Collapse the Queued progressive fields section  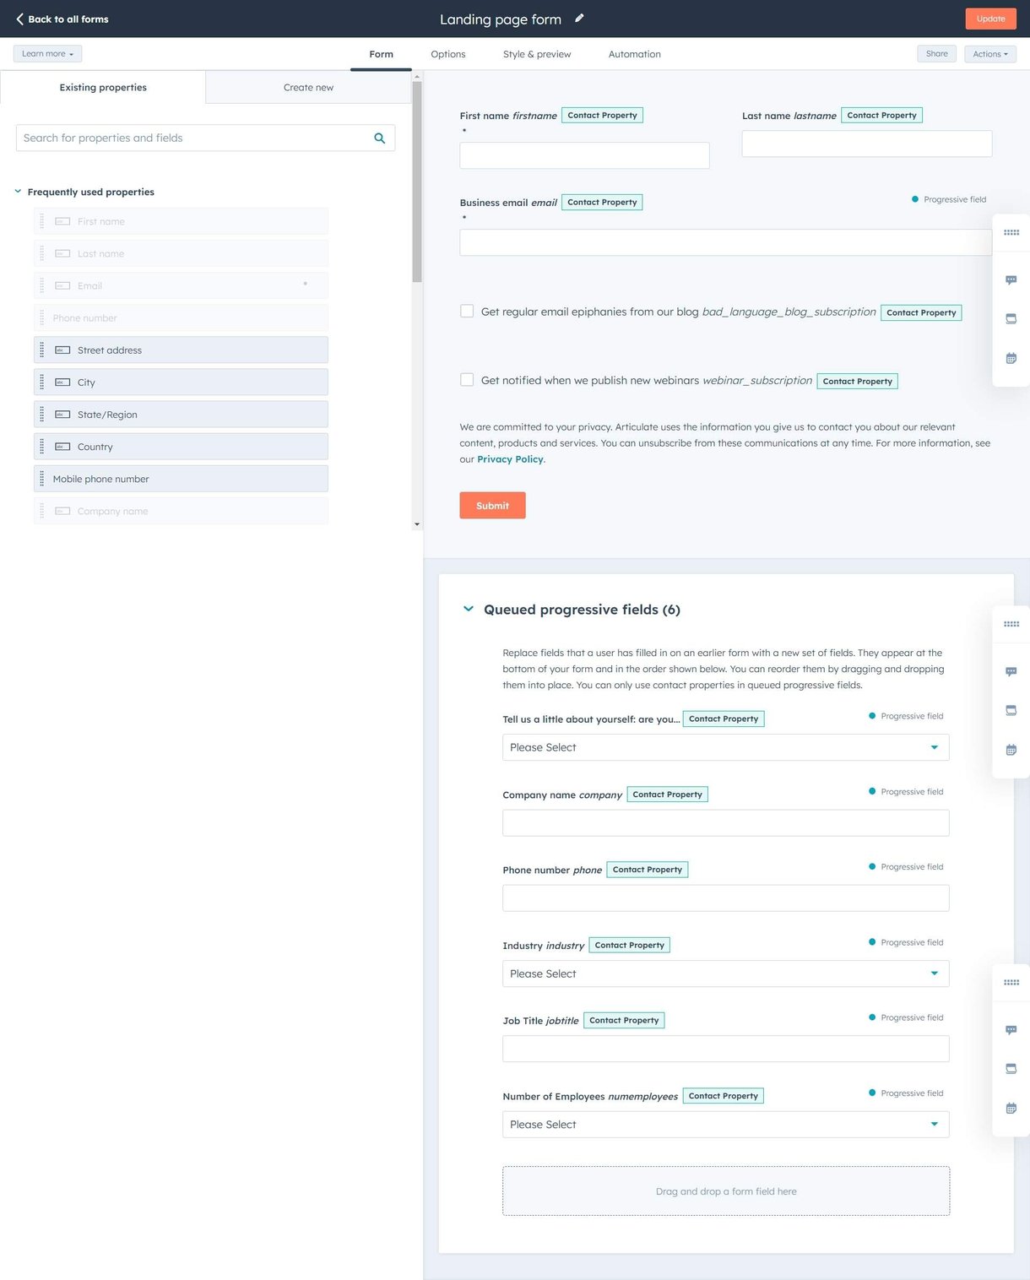469,609
